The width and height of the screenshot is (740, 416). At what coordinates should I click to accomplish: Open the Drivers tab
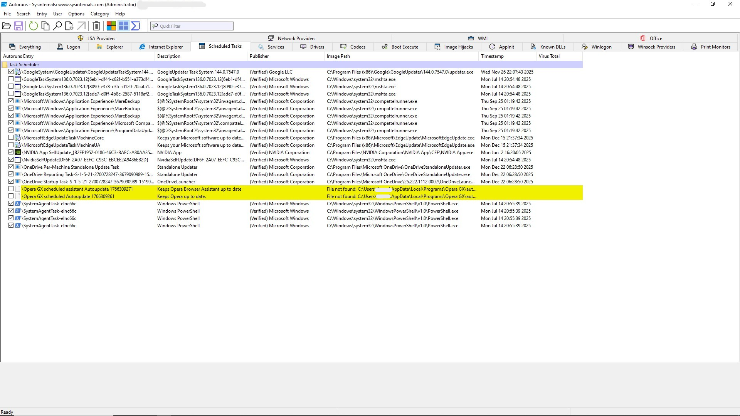coord(312,47)
